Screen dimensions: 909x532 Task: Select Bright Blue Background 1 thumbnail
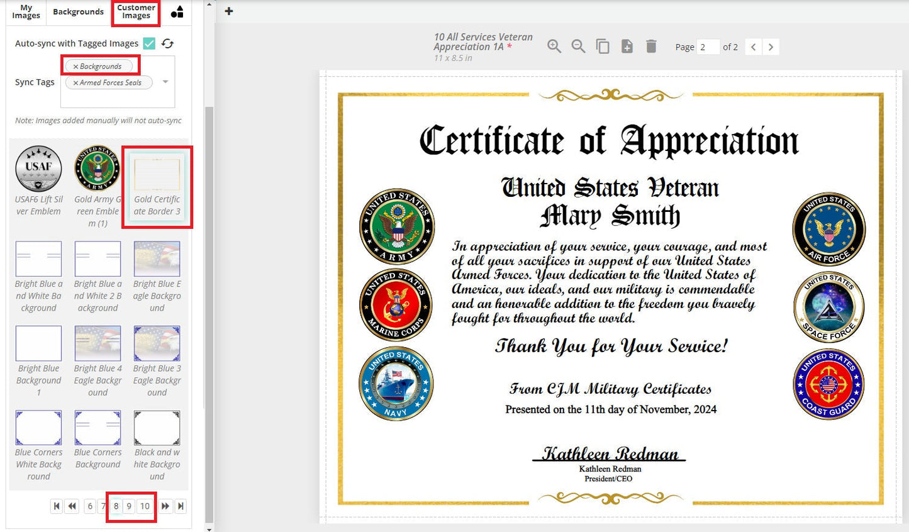pyautogui.click(x=38, y=343)
